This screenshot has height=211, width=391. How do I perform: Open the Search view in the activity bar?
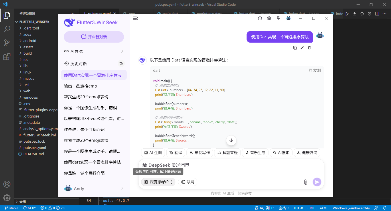tap(7, 29)
